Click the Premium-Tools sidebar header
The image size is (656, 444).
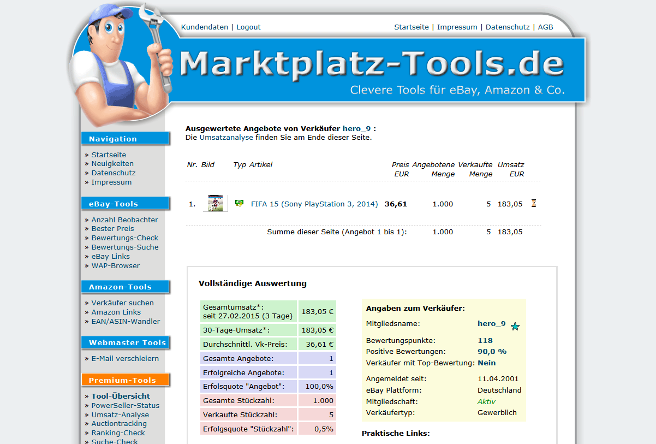pyautogui.click(x=126, y=380)
